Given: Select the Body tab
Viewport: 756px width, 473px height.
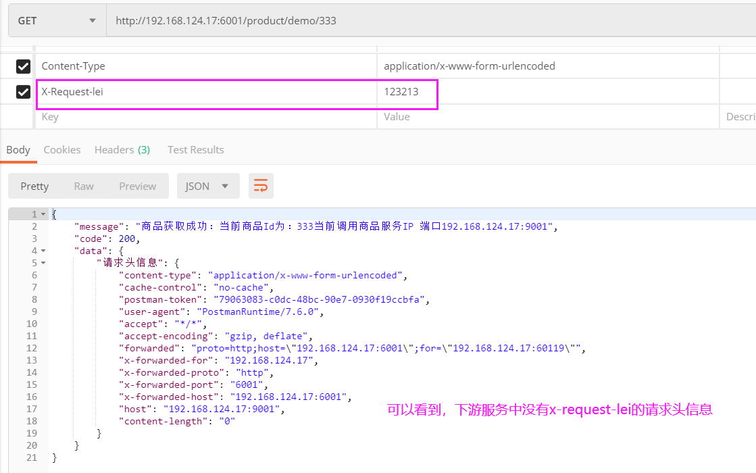Looking at the screenshot, I should click(x=18, y=149).
